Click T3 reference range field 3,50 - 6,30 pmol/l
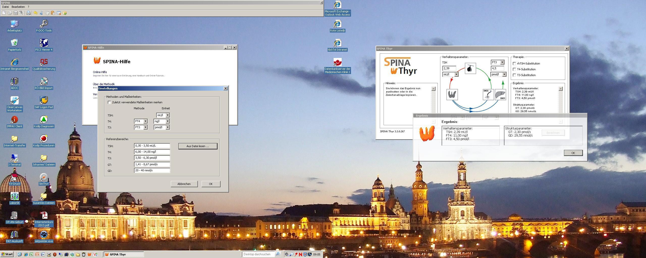Screen dimensions: 646x258 [x=152, y=158]
